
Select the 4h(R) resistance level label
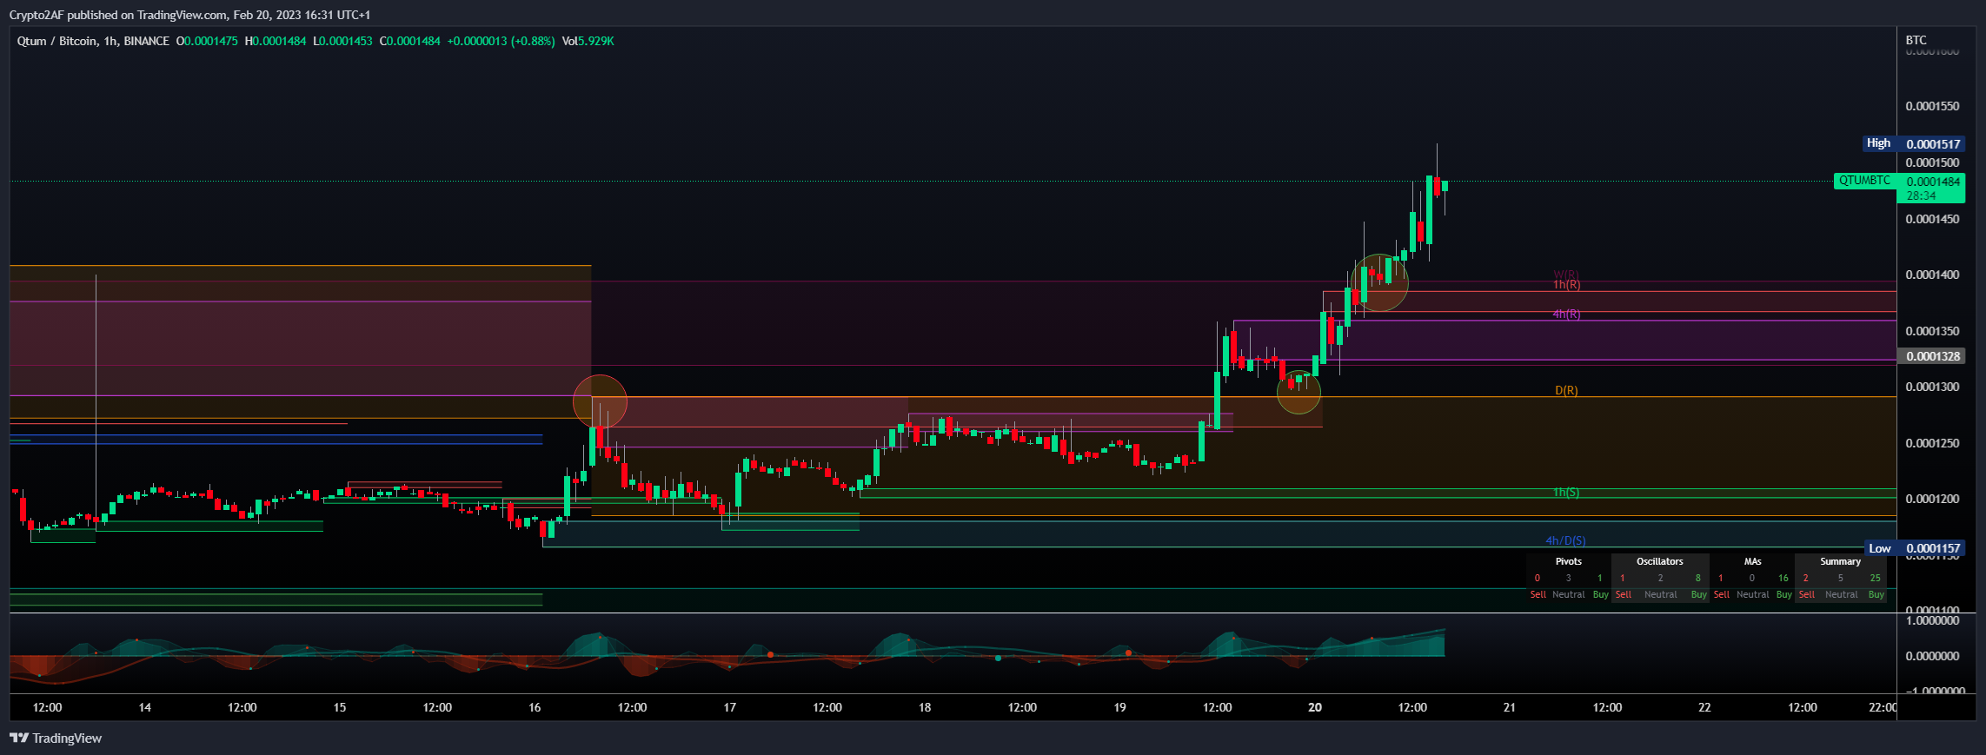(x=1566, y=314)
